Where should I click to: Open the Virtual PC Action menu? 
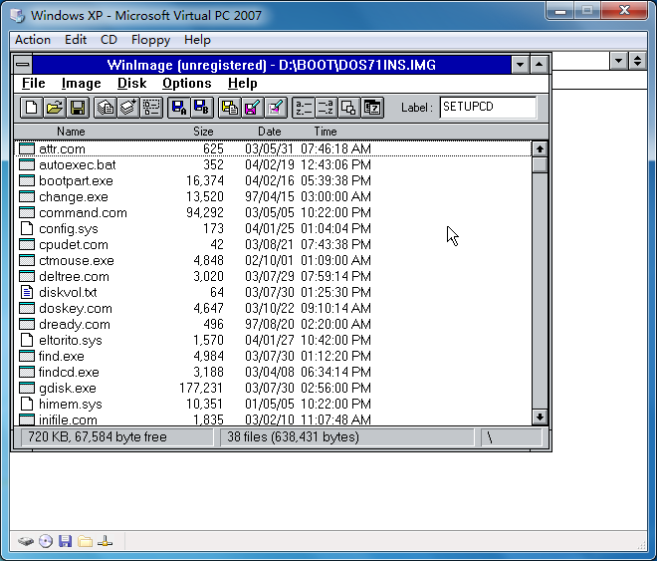pos(33,40)
